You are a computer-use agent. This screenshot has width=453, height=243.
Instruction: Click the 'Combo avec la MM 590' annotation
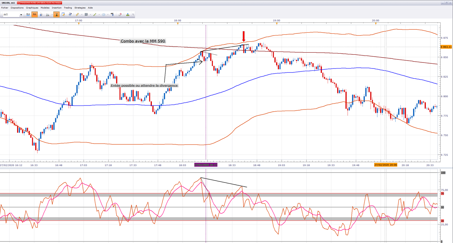pyautogui.click(x=143, y=41)
